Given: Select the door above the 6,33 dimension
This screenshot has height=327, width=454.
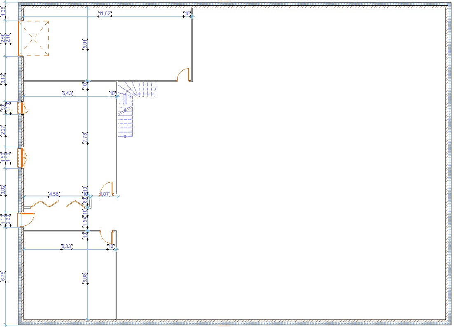Looking at the screenshot, I should pos(107,237).
